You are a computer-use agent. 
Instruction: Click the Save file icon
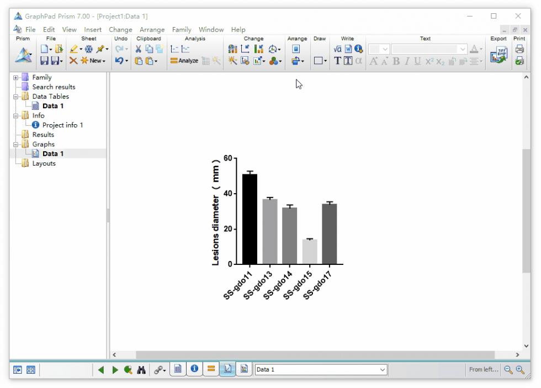[45, 61]
